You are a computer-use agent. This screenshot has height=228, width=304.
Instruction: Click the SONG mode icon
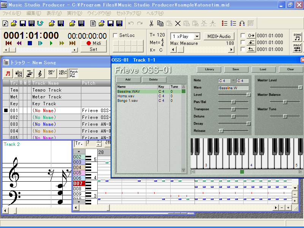(x=297, y=37)
